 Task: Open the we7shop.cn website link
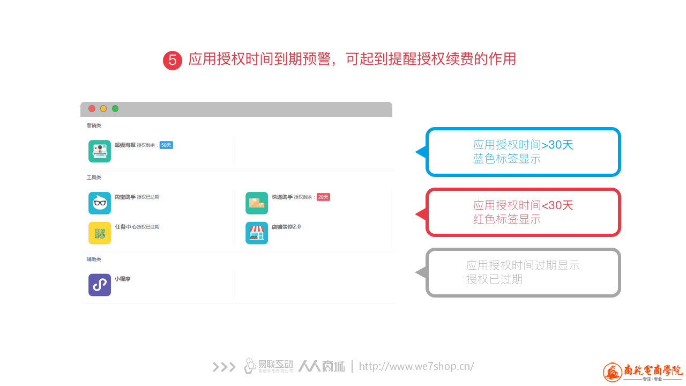(x=416, y=367)
